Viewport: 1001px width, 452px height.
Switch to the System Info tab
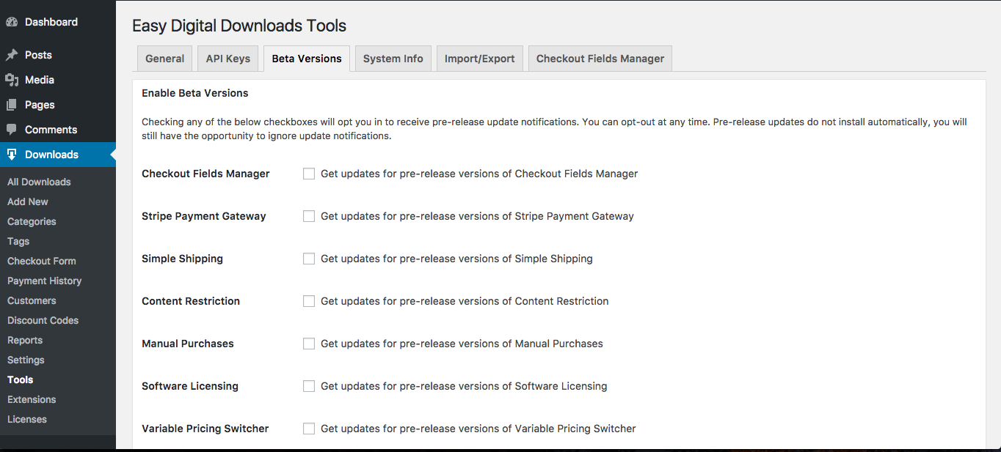click(393, 59)
